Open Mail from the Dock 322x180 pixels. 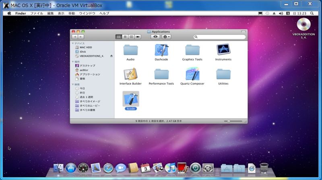pyautogui.click(x=96, y=168)
